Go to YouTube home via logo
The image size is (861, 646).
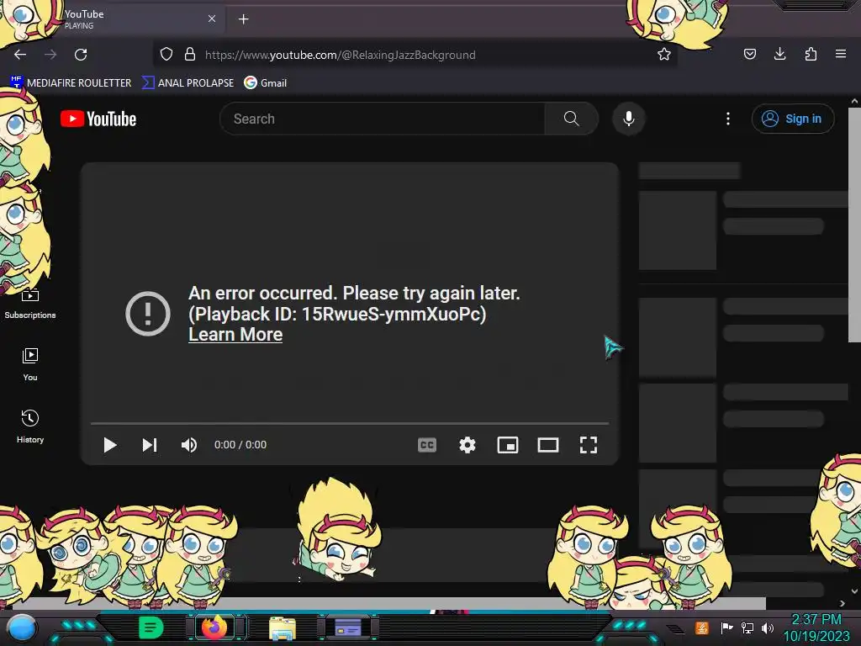pos(98,119)
